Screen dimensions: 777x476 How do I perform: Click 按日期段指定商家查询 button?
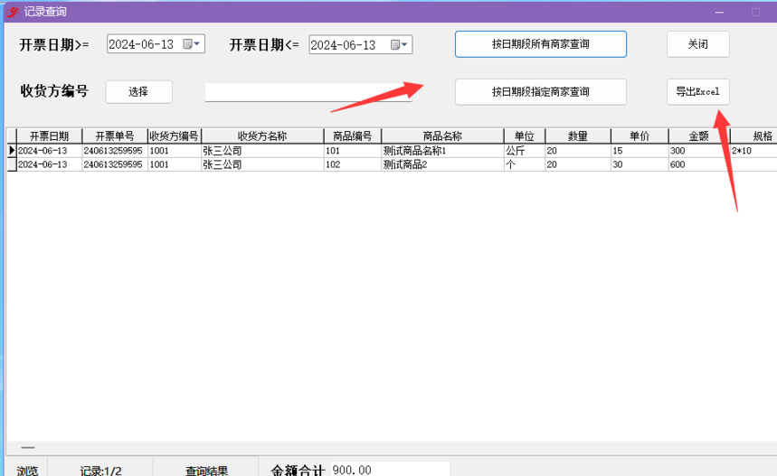coord(541,92)
